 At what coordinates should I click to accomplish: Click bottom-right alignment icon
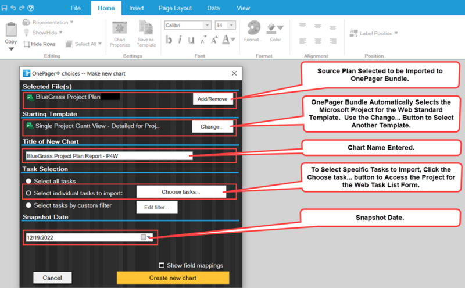coord(332,41)
